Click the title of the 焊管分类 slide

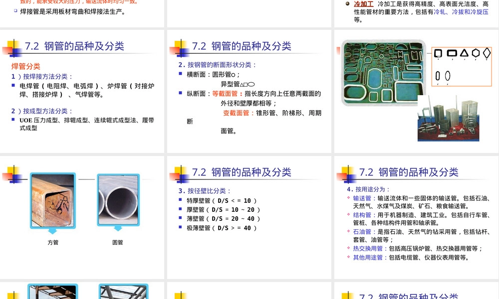click(74, 46)
